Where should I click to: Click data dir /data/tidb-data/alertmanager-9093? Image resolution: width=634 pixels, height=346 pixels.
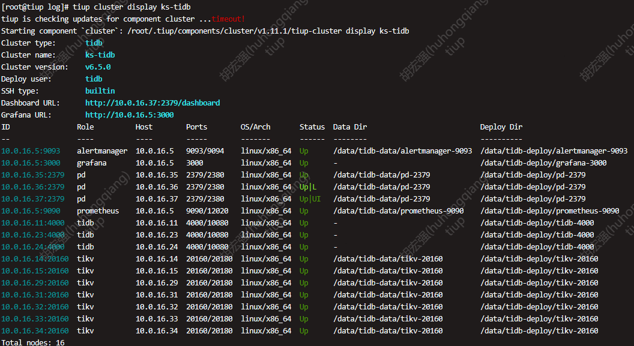click(x=403, y=151)
